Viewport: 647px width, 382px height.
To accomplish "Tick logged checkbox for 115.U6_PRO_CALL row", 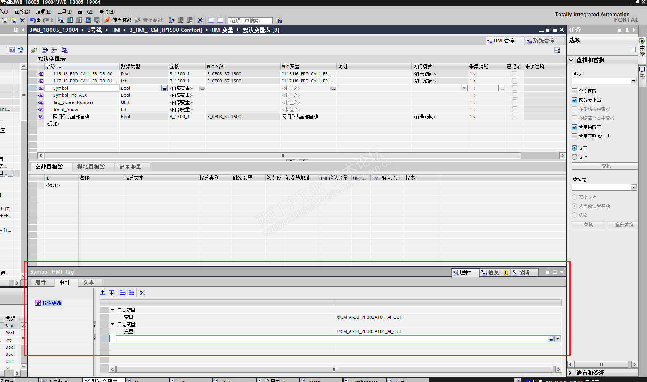I will (514, 74).
